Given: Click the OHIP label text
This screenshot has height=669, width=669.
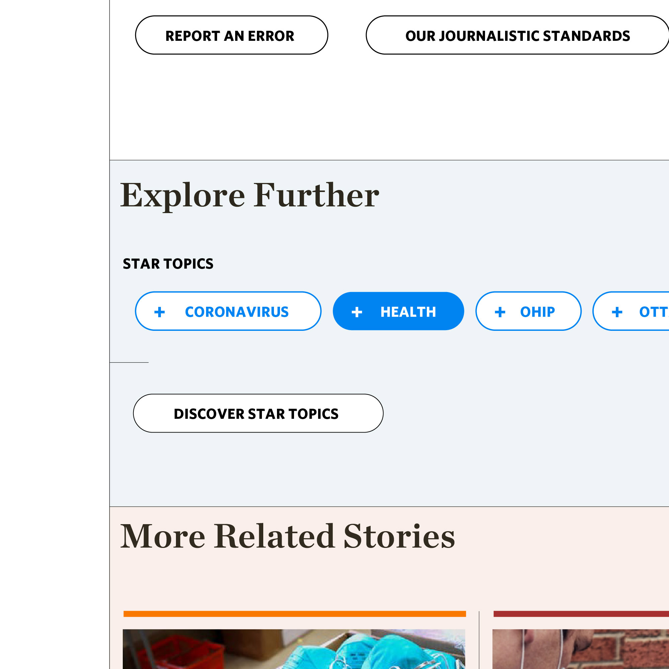Looking at the screenshot, I should pos(538,312).
